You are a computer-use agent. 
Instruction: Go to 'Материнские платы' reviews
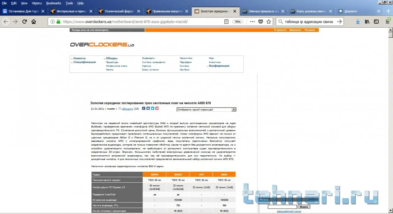tap(117, 66)
